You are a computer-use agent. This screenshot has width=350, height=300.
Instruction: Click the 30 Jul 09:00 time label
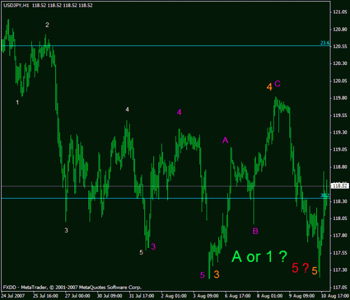coord(109,296)
